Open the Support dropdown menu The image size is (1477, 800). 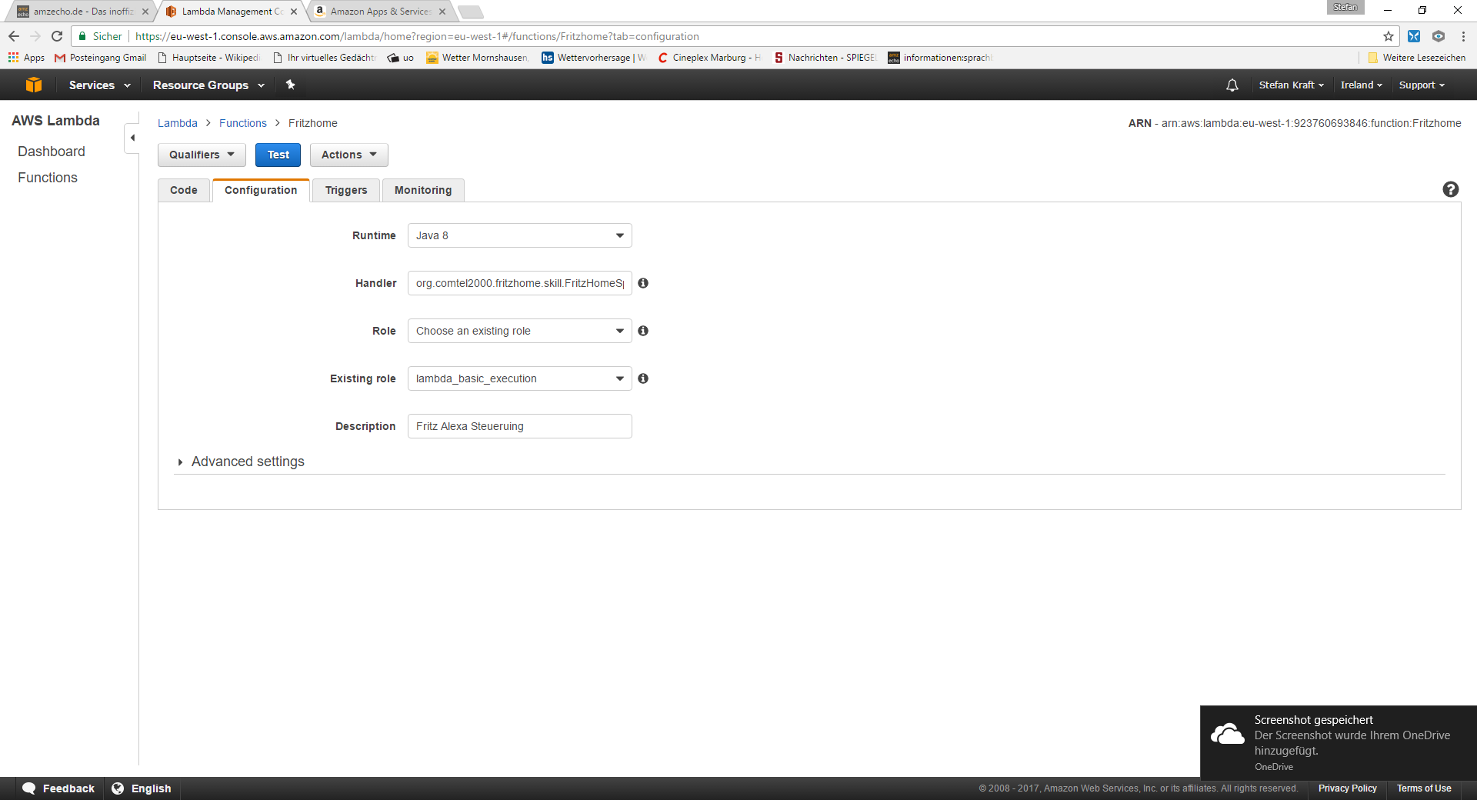tap(1422, 85)
